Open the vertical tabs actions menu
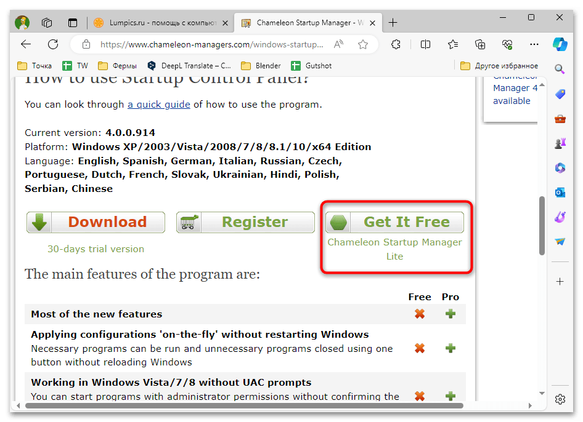This screenshot has height=422, width=583. tap(73, 23)
